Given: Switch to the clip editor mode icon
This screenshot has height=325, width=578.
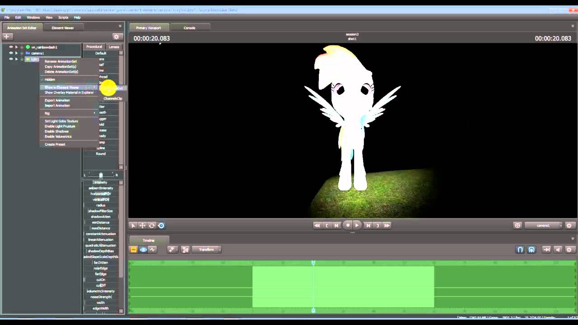Looking at the screenshot, I should point(134,249).
